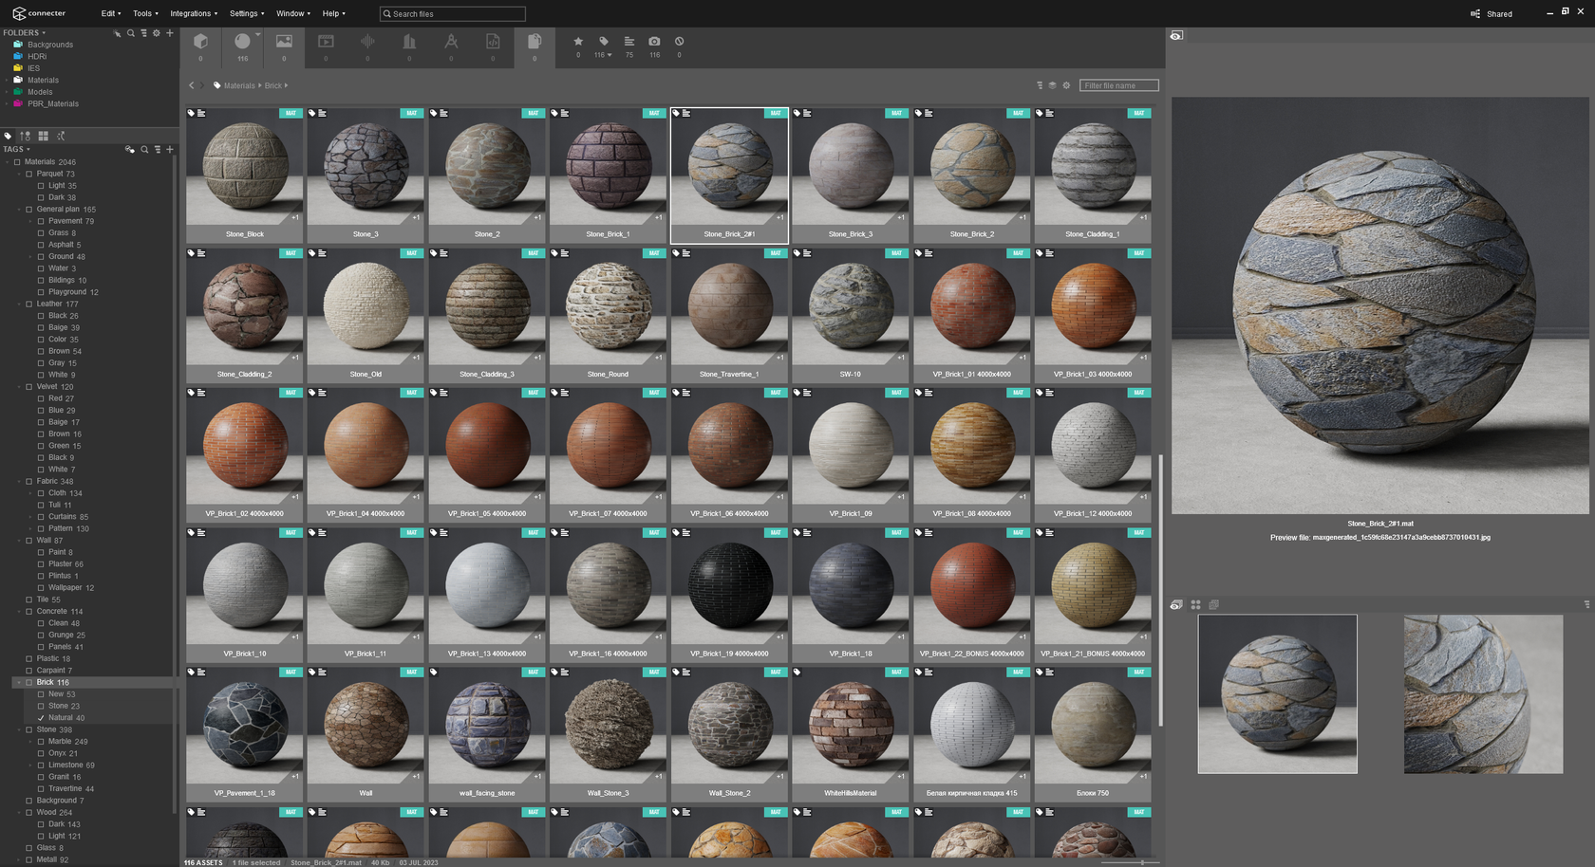Add a new folder with plus icon
This screenshot has height=867, width=1595.
[170, 33]
